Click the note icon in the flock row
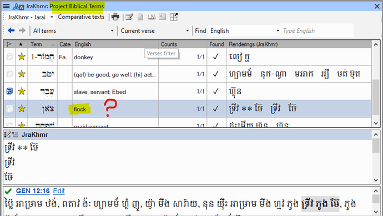383x216 pixels. point(9,109)
